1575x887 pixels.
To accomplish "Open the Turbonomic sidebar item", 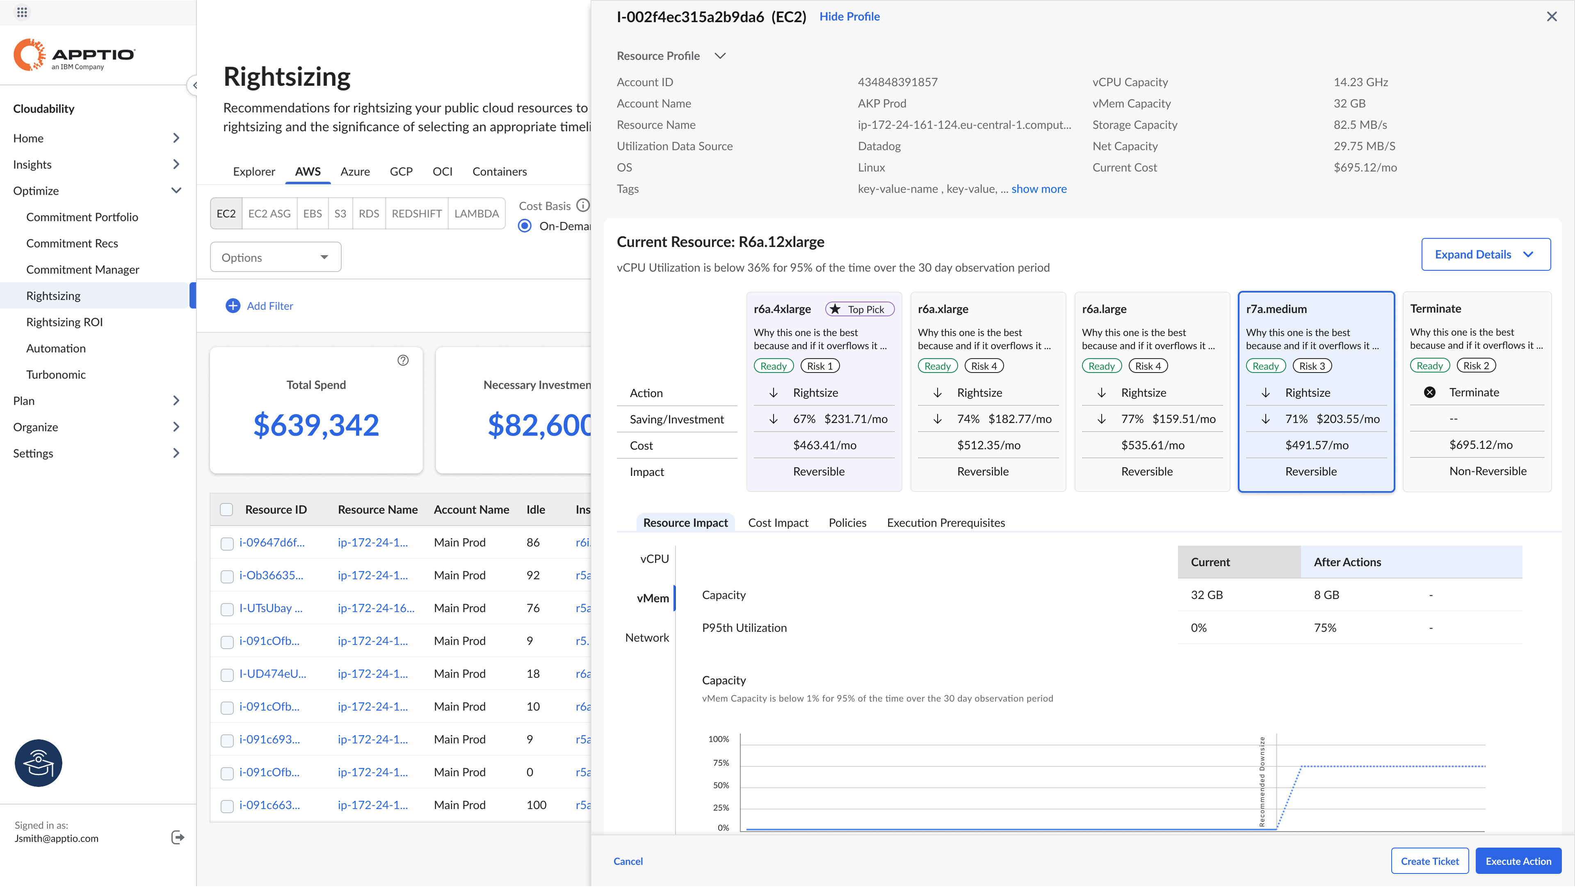I will [x=56, y=375].
